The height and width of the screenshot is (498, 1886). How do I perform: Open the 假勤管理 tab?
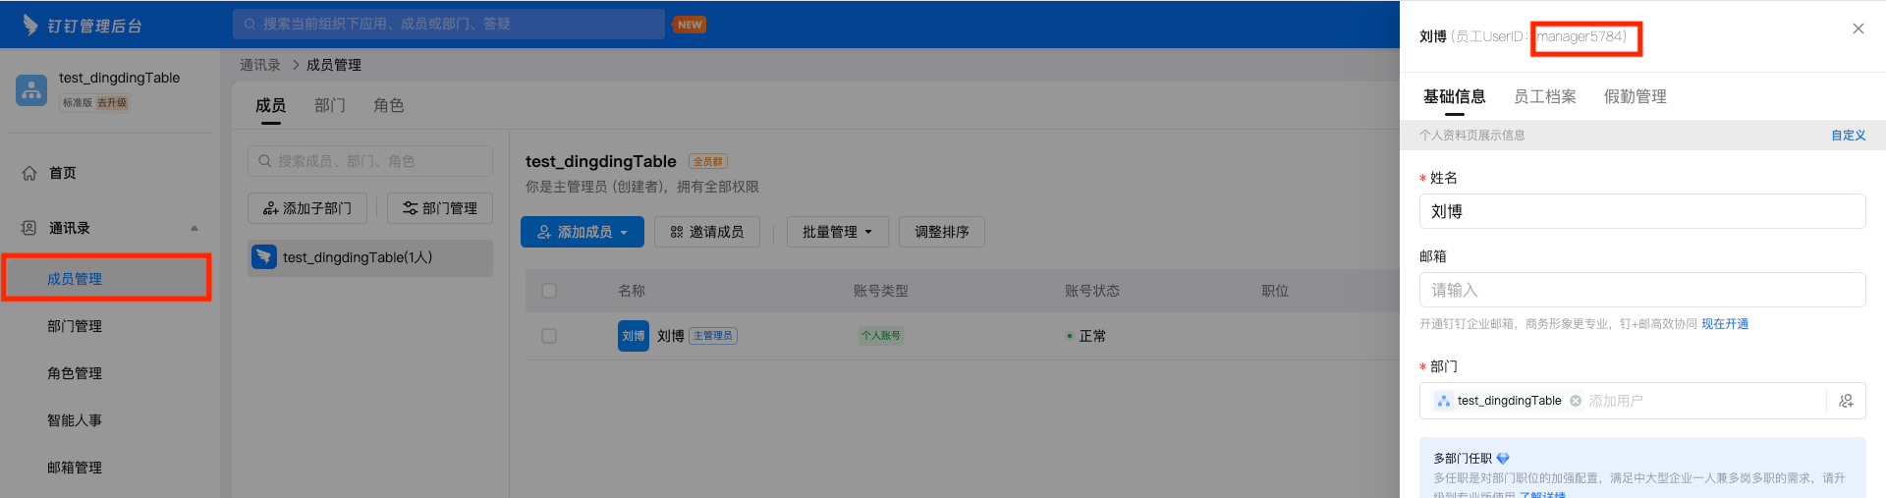click(1635, 96)
